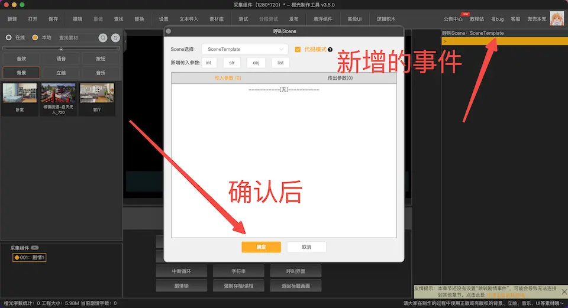
Task: Click the 中断循环 event button
Action: (x=181, y=271)
